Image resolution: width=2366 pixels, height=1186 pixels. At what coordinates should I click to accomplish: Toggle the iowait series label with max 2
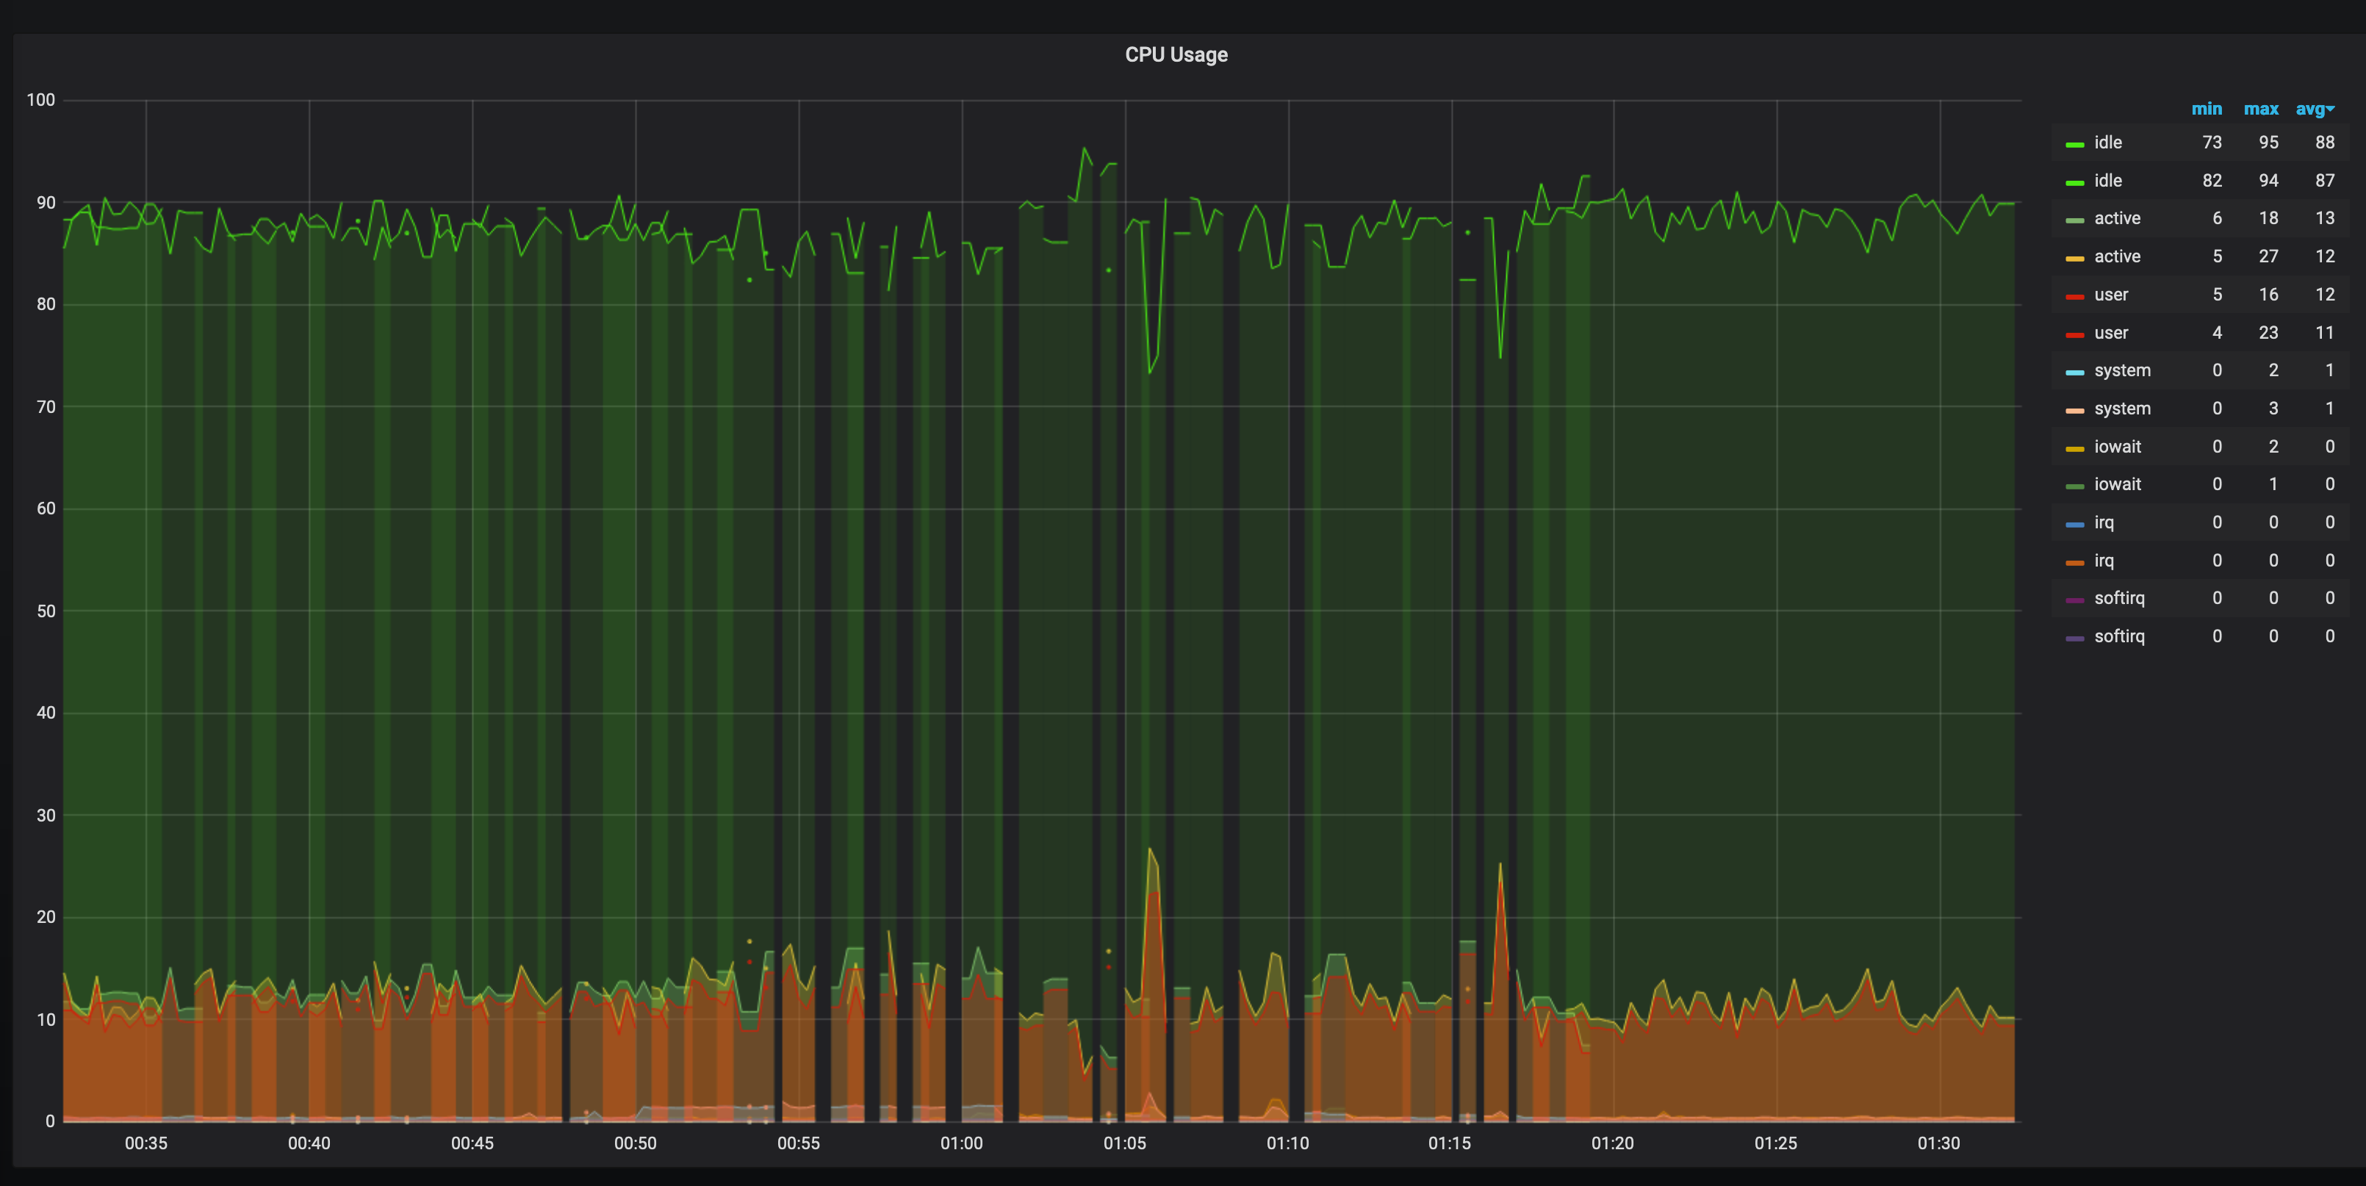[x=2117, y=447]
